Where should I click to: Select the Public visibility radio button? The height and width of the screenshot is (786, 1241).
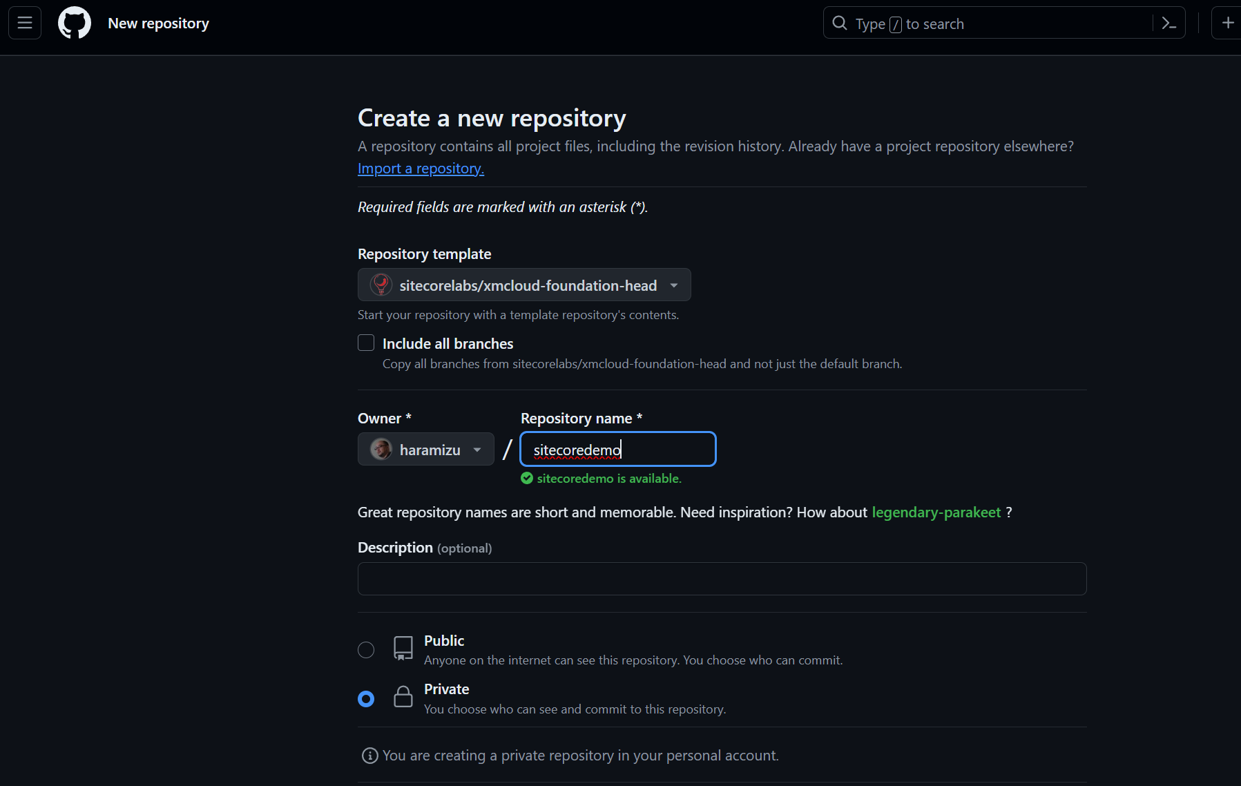pos(366,650)
